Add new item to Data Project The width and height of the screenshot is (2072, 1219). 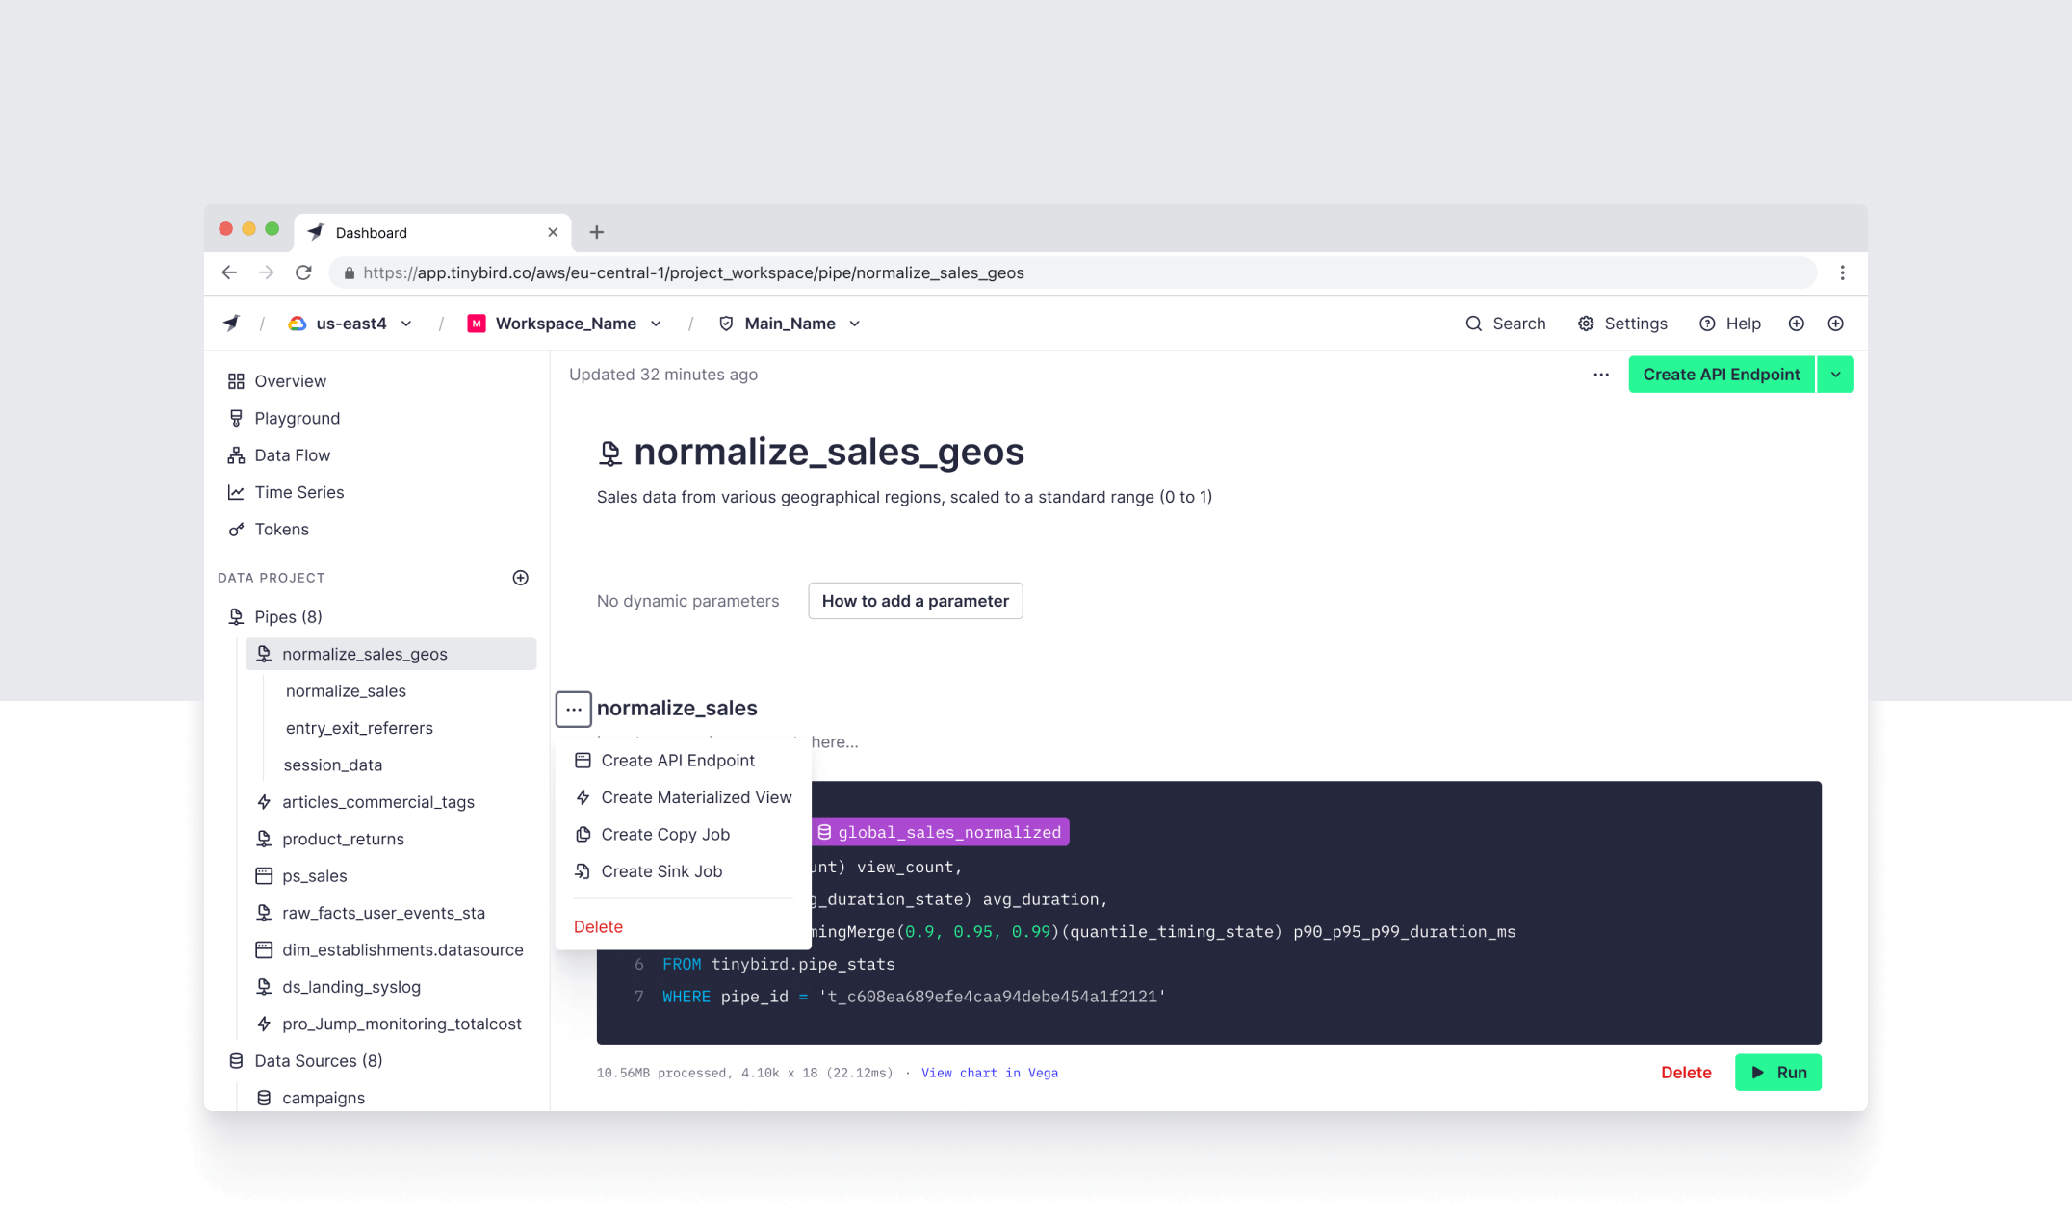520,578
